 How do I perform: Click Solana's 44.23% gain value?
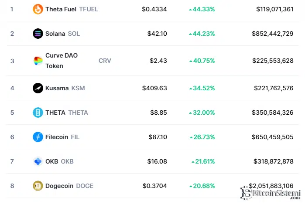pos(202,34)
